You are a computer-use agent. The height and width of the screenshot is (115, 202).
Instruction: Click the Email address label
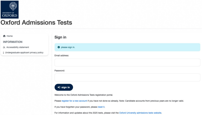[62, 55]
